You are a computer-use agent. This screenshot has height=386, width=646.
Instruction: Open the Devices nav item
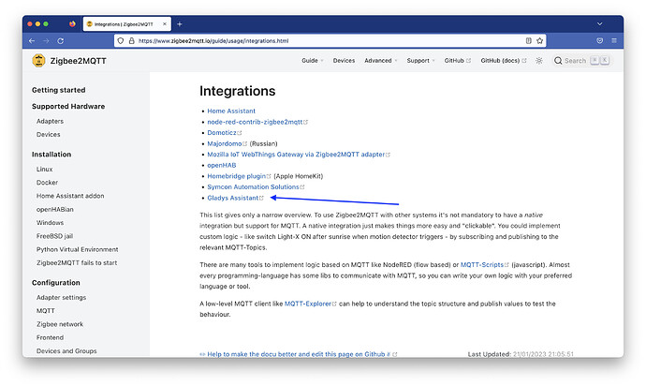click(344, 61)
